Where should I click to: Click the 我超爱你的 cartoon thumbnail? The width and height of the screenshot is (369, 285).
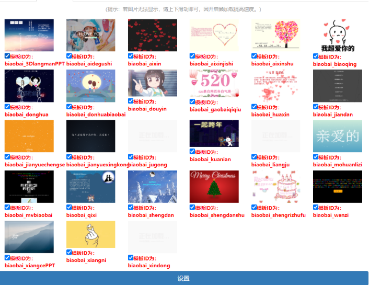point(337,35)
